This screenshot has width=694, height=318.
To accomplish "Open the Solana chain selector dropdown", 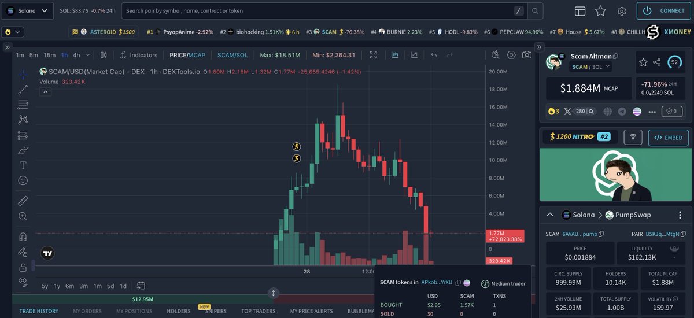I will coord(28,10).
